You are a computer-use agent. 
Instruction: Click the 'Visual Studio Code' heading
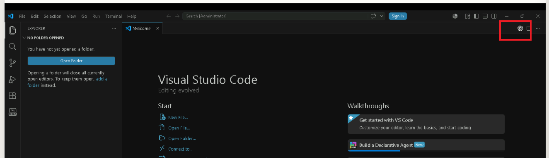tap(208, 80)
